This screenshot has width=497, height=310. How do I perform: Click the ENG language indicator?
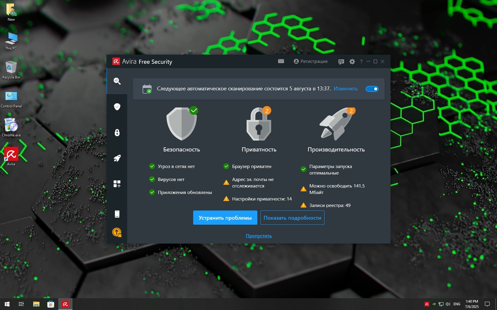tap(457, 304)
